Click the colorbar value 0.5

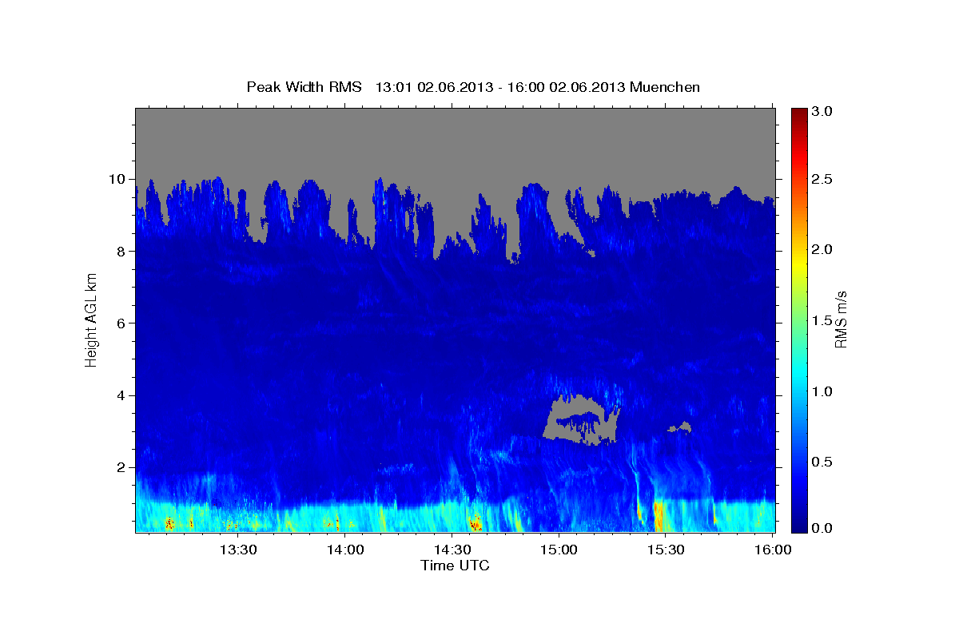click(823, 462)
